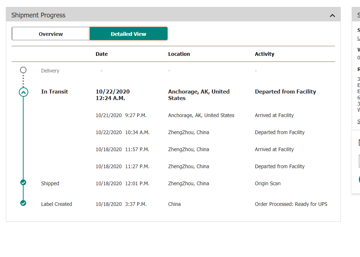Image resolution: width=360 pixels, height=257 pixels.
Task: Collapse the In Transit step circle icon
Action: pos(23,92)
